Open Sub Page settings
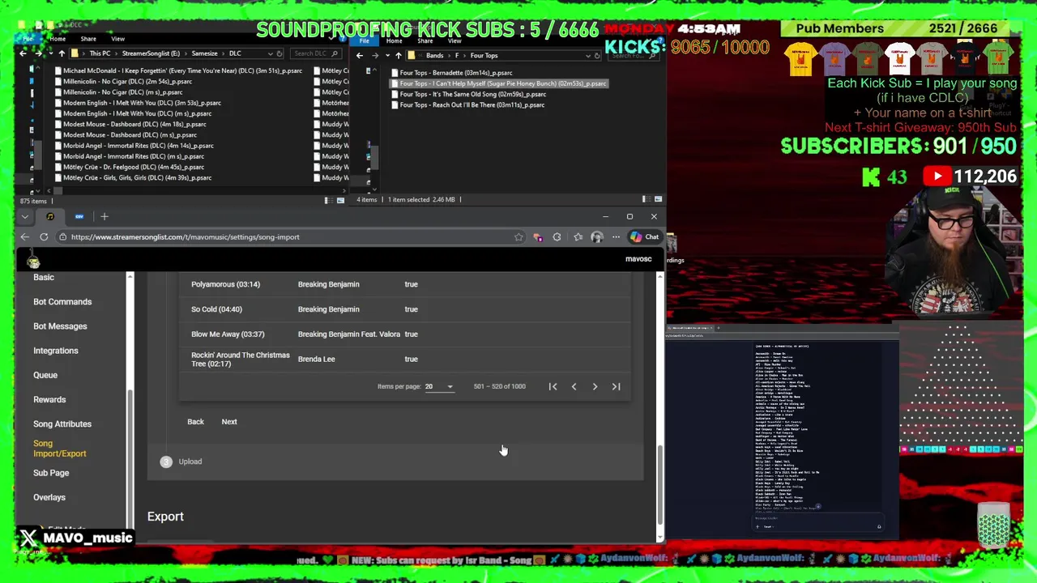Viewport: 1037px width, 583px height. (x=51, y=473)
